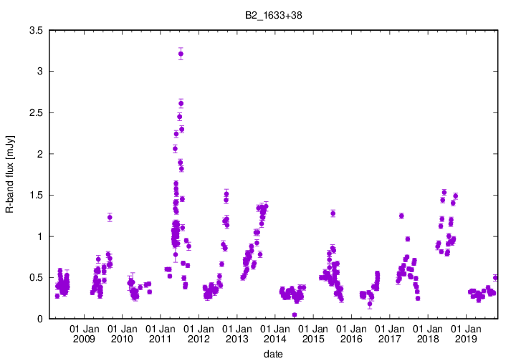Click the 01 Jan 2009 date label
516x361 pixels.
(84, 333)
